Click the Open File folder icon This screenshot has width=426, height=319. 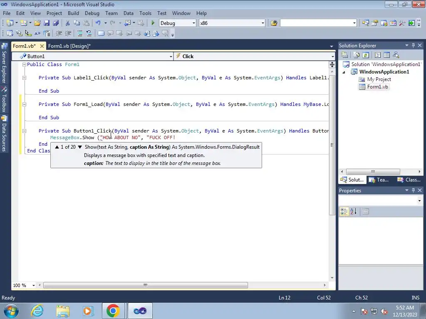(37, 23)
